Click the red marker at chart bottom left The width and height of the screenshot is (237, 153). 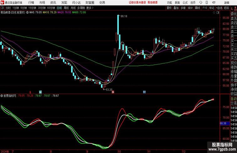coord(30,92)
